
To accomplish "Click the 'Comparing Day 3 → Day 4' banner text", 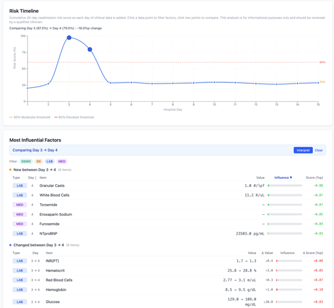I will (x=35, y=150).
